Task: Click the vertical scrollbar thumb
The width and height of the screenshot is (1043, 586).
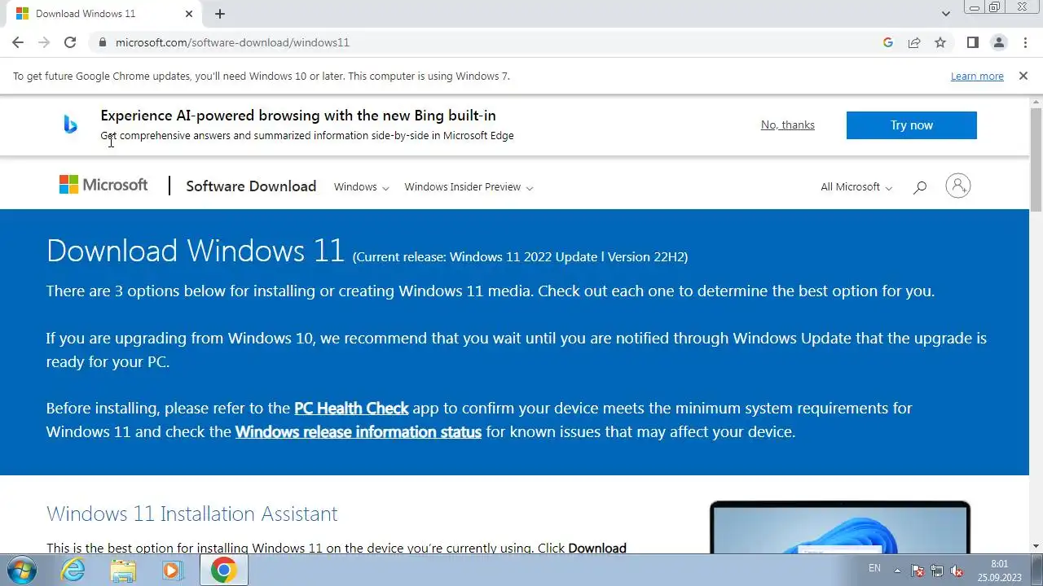Action: 1036,159
